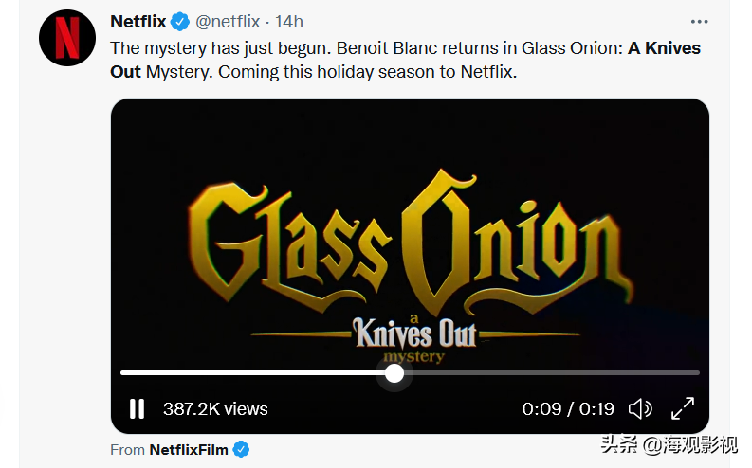The image size is (752, 468).
Task: Seek ahead on the unplayed gray track
Action: click(550, 373)
